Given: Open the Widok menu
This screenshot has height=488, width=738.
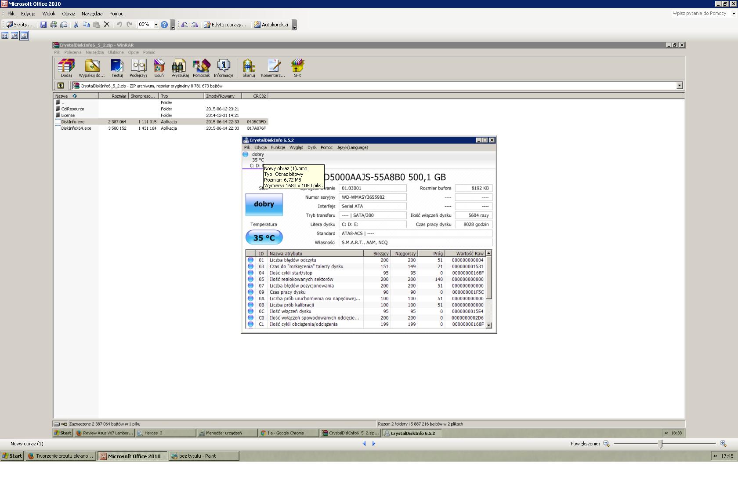Looking at the screenshot, I should pos(49,14).
